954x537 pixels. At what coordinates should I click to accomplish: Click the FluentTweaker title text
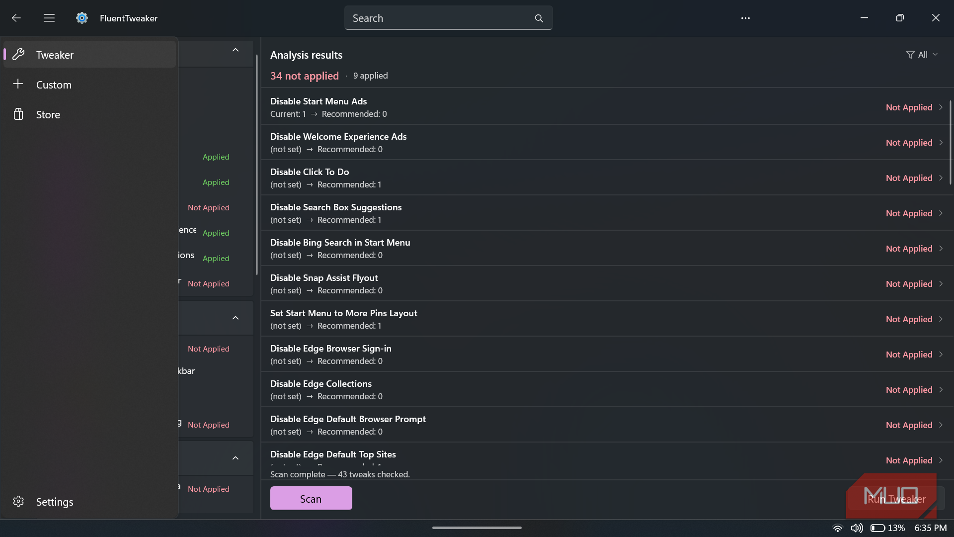(x=129, y=18)
